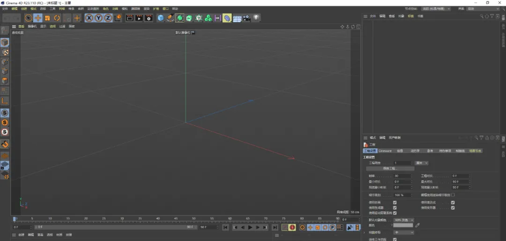Viewport: 506px width, 241px height.
Task: Go to start of timeline
Action: tap(225, 227)
